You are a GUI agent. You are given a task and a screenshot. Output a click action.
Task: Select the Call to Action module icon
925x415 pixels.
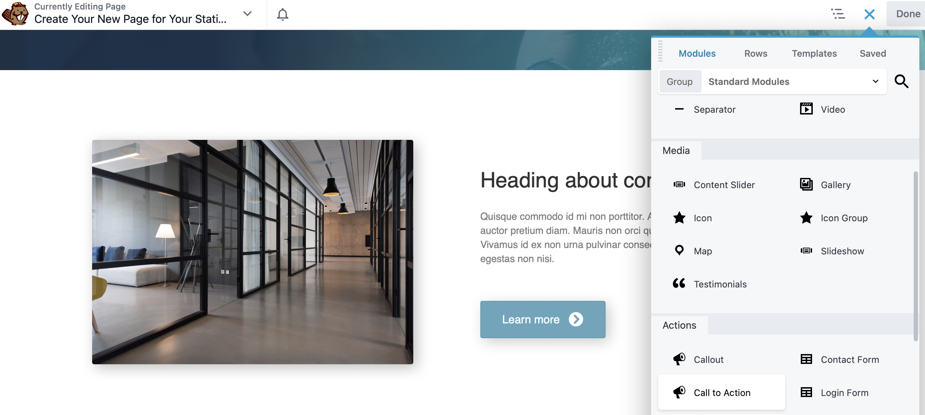(680, 391)
